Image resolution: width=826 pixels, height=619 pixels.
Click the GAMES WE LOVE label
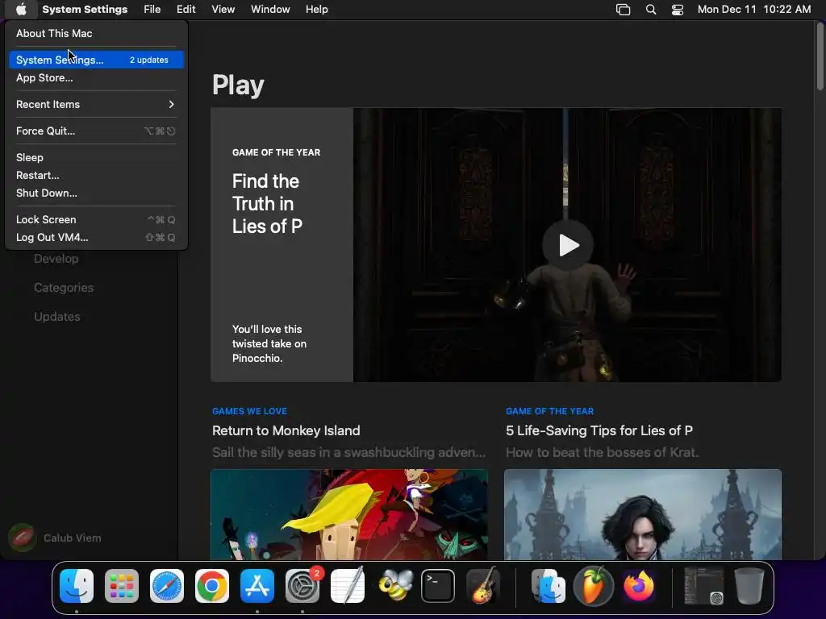(250, 411)
